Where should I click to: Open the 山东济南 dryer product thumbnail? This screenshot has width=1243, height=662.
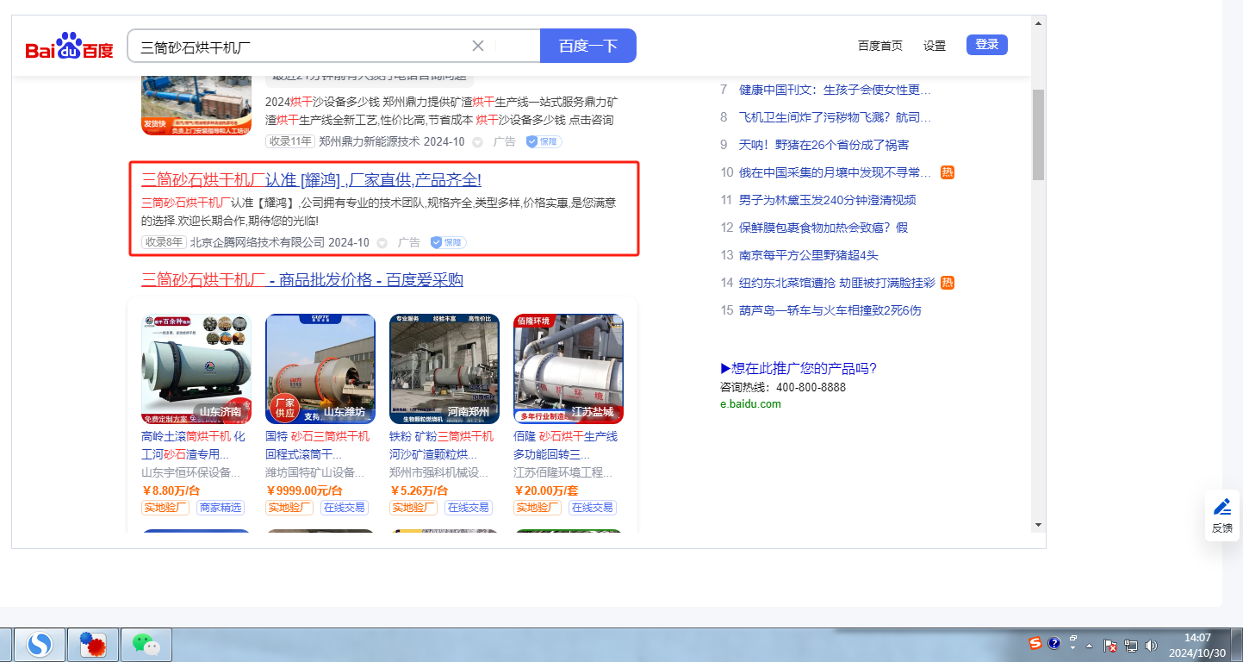pyautogui.click(x=196, y=368)
